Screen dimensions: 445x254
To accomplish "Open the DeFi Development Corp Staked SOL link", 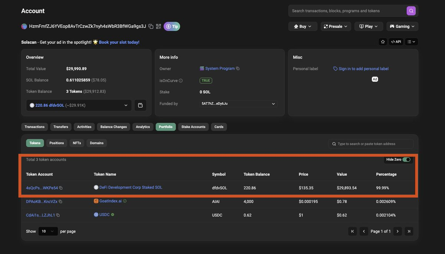I will pyautogui.click(x=131, y=188).
